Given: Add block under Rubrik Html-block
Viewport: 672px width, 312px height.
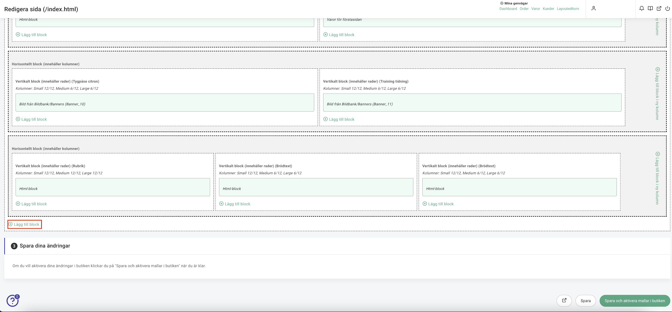Looking at the screenshot, I should (31, 204).
